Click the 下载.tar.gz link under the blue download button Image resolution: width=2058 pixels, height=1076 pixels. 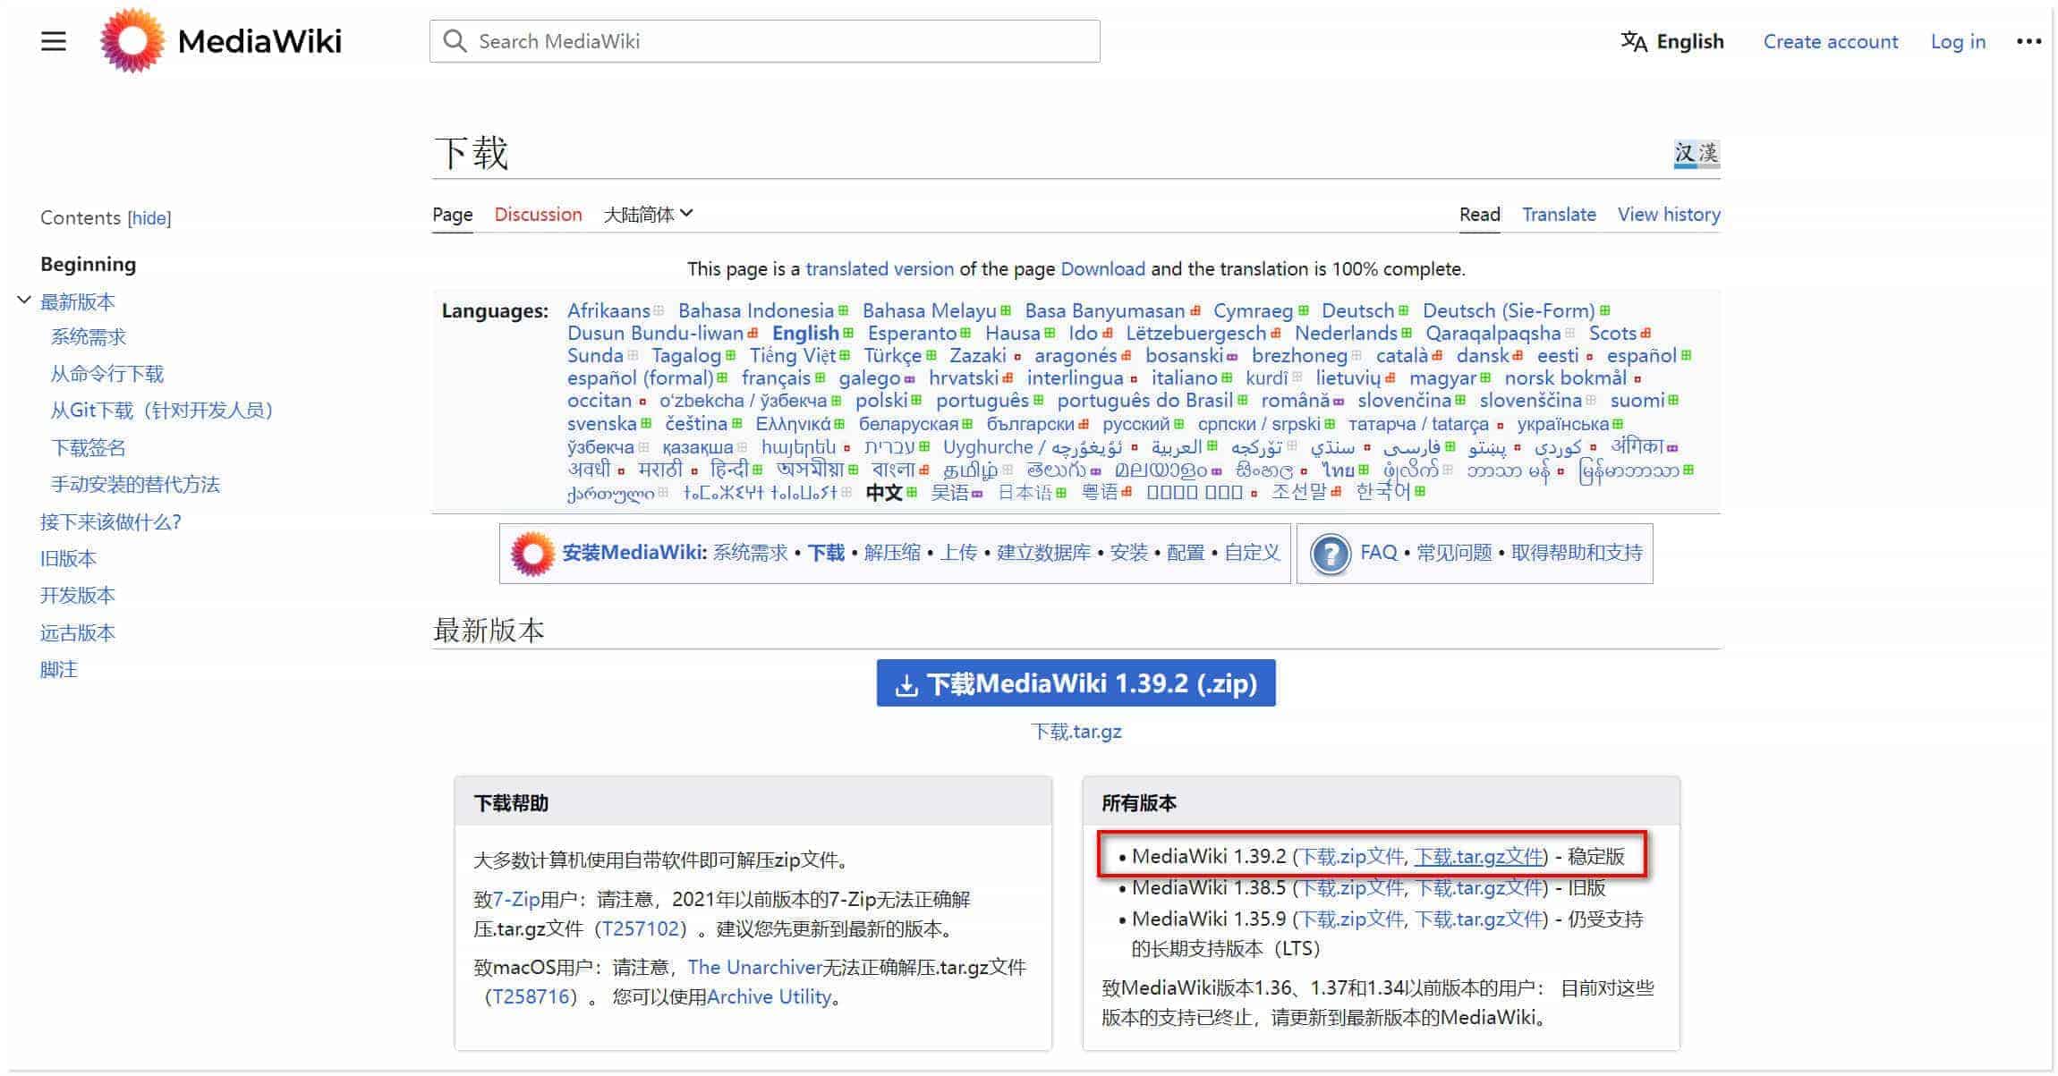point(1076,732)
